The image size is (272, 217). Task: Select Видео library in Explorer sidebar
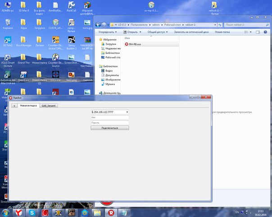(107, 71)
